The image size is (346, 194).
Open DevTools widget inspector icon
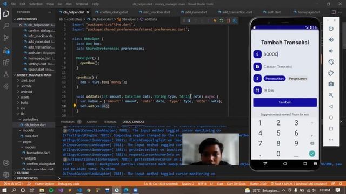[235, 20]
